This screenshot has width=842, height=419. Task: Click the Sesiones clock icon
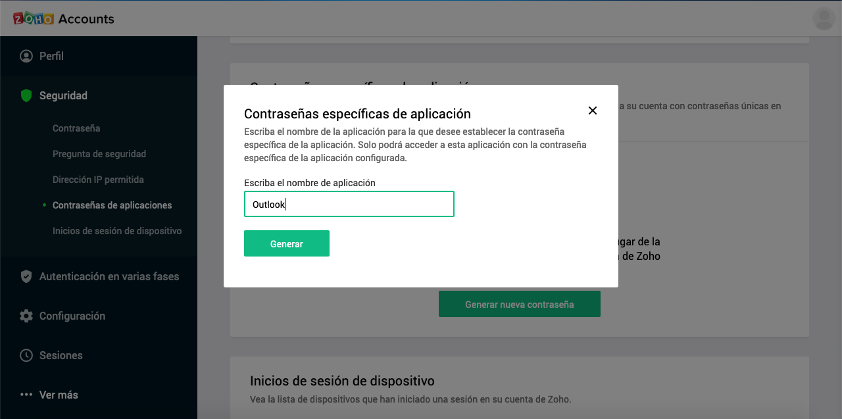pyautogui.click(x=26, y=355)
